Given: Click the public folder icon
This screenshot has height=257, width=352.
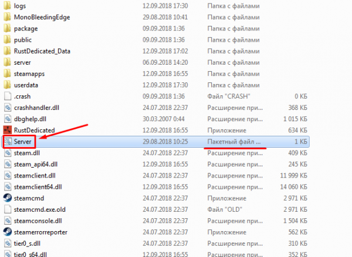Looking at the screenshot, I should click(7, 39).
